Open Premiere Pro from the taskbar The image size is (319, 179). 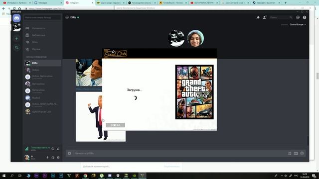click(x=44, y=176)
